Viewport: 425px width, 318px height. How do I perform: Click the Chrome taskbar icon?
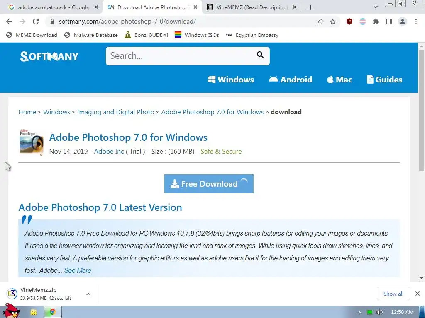(x=53, y=312)
